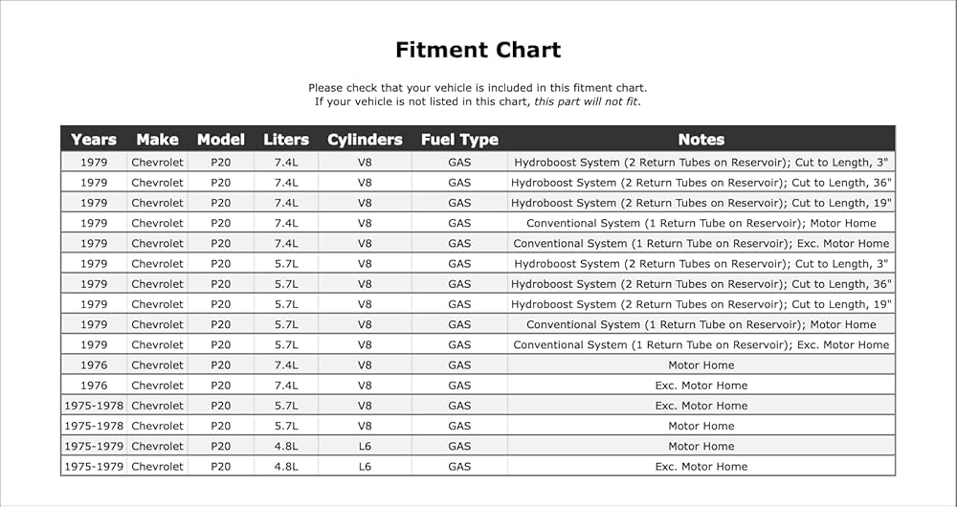
Task: Click the Fitment Chart title
Action: pos(478,50)
